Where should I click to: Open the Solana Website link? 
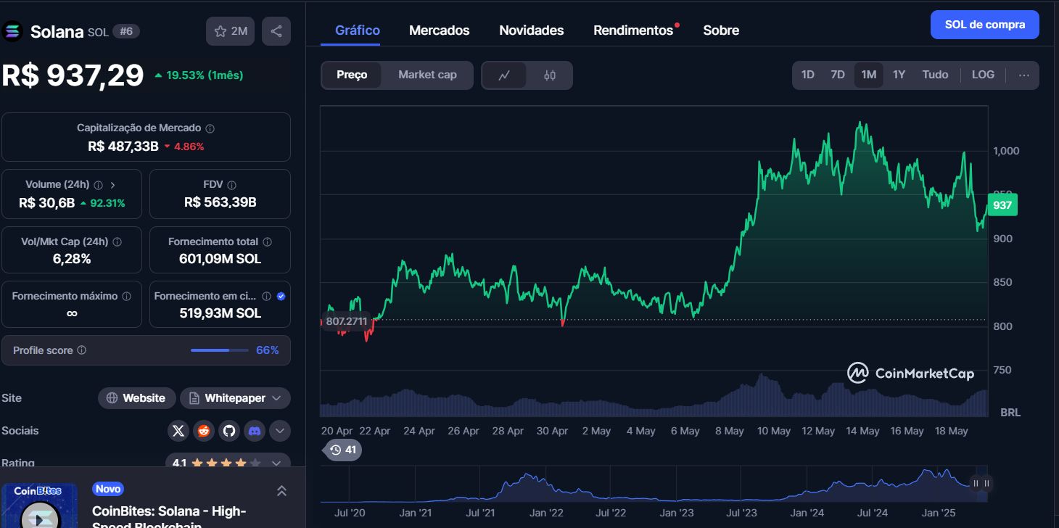(136, 398)
